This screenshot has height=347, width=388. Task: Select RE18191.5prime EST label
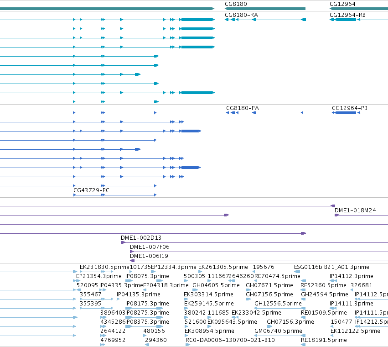point(324,340)
